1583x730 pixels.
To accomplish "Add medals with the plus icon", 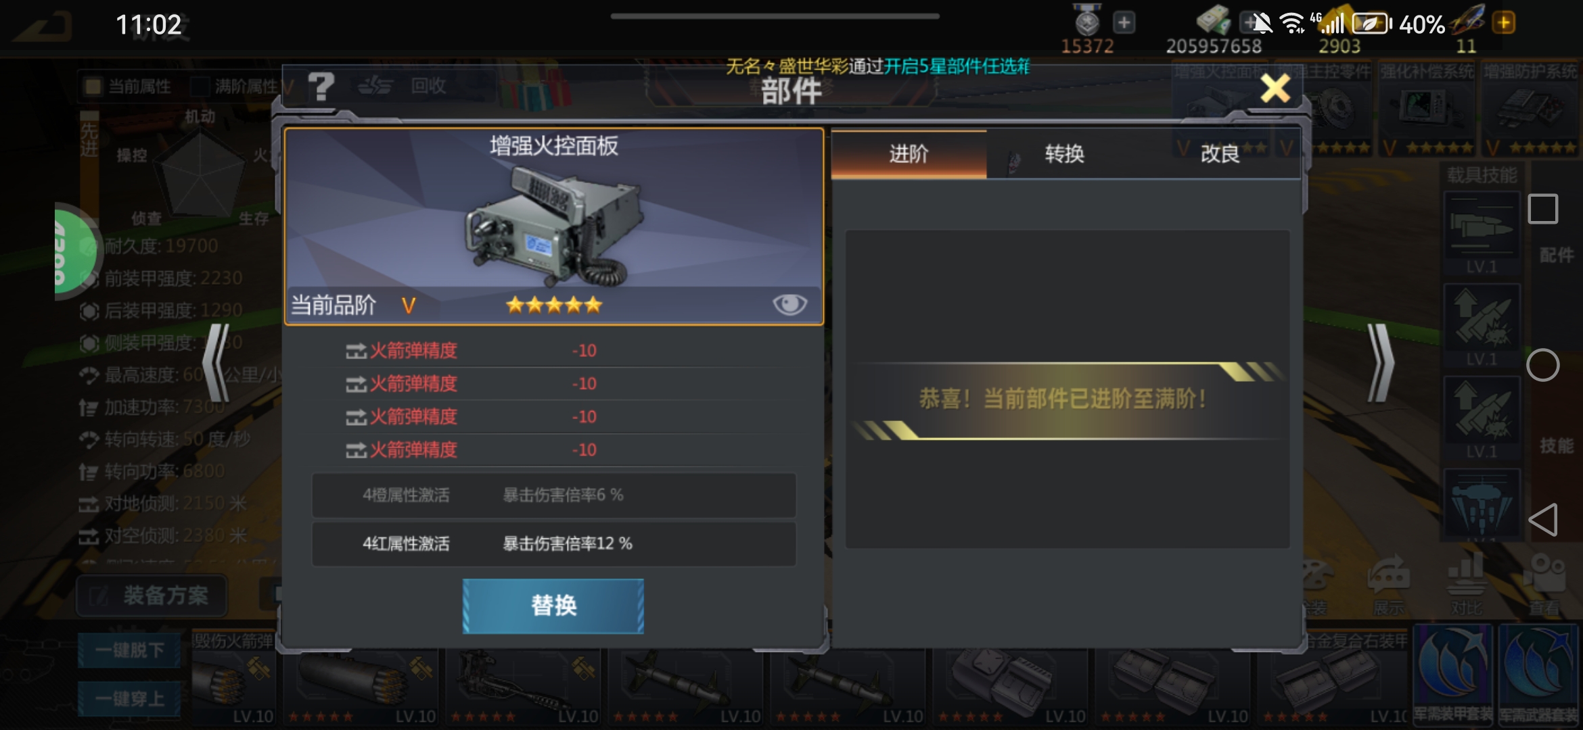I will [x=1124, y=23].
